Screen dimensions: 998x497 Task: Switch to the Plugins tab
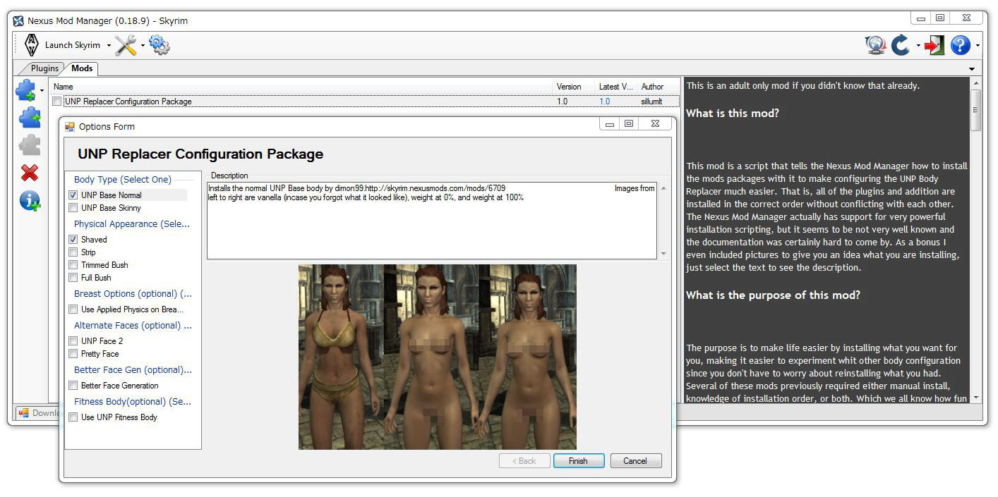pos(44,68)
